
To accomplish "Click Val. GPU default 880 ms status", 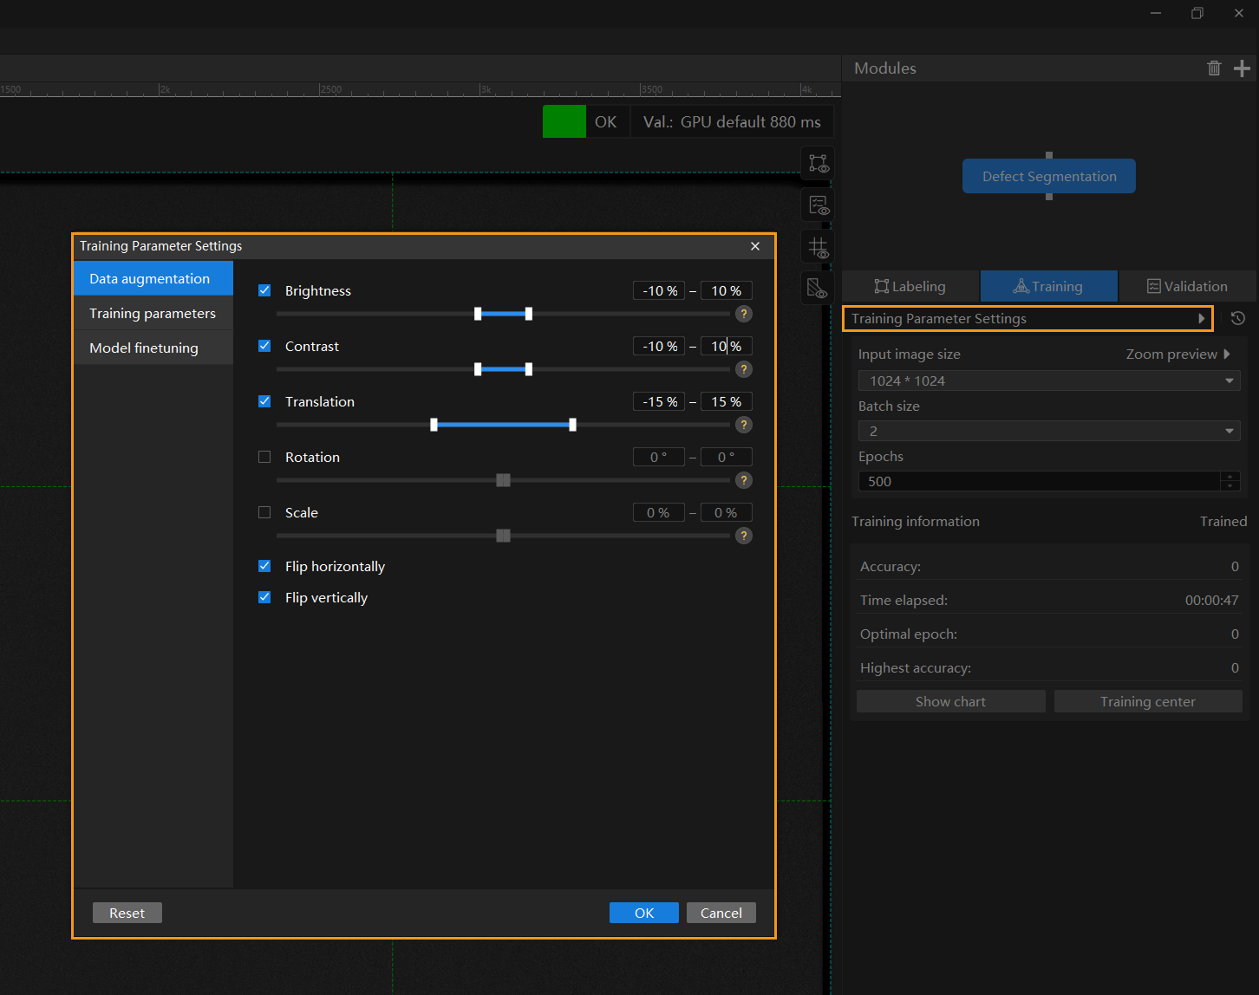I will pyautogui.click(x=732, y=121).
